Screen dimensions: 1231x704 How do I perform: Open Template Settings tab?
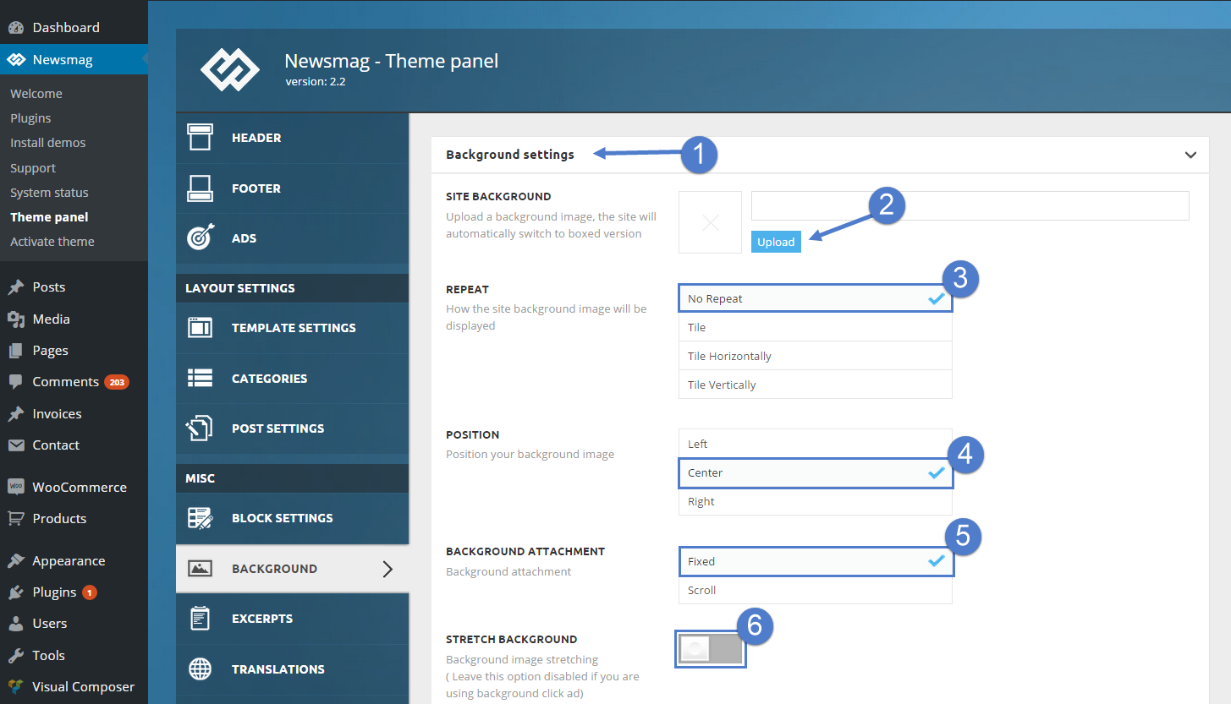coord(293,328)
